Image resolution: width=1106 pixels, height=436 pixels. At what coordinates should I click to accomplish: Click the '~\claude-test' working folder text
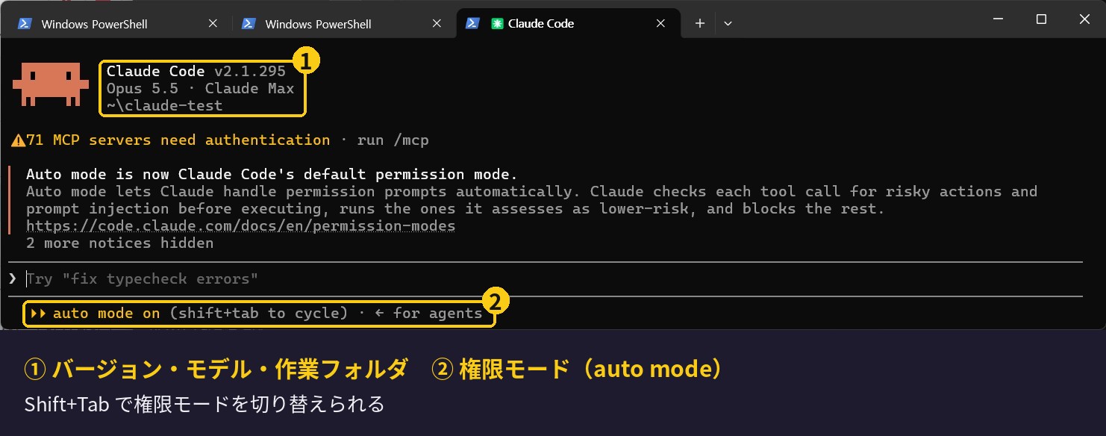(x=164, y=106)
